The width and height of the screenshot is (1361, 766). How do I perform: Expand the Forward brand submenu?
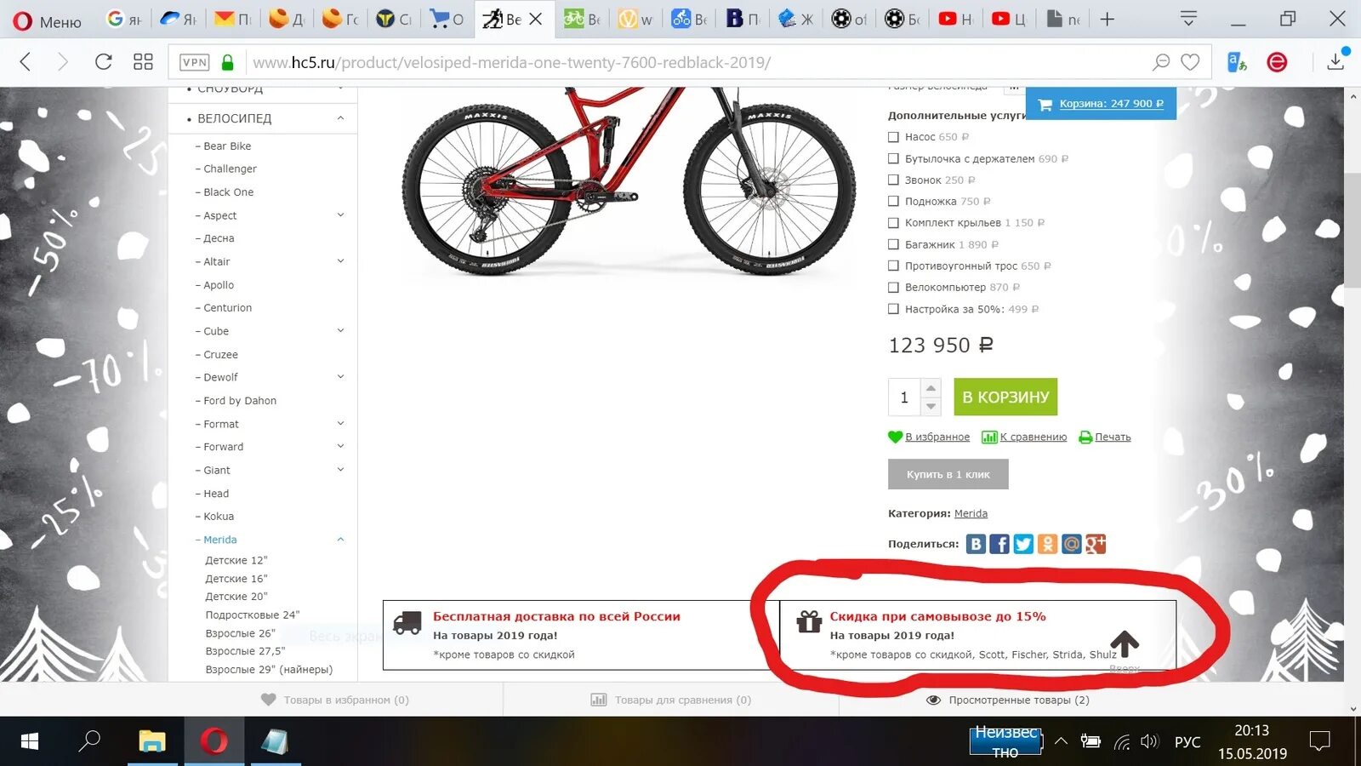pos(340,447)
